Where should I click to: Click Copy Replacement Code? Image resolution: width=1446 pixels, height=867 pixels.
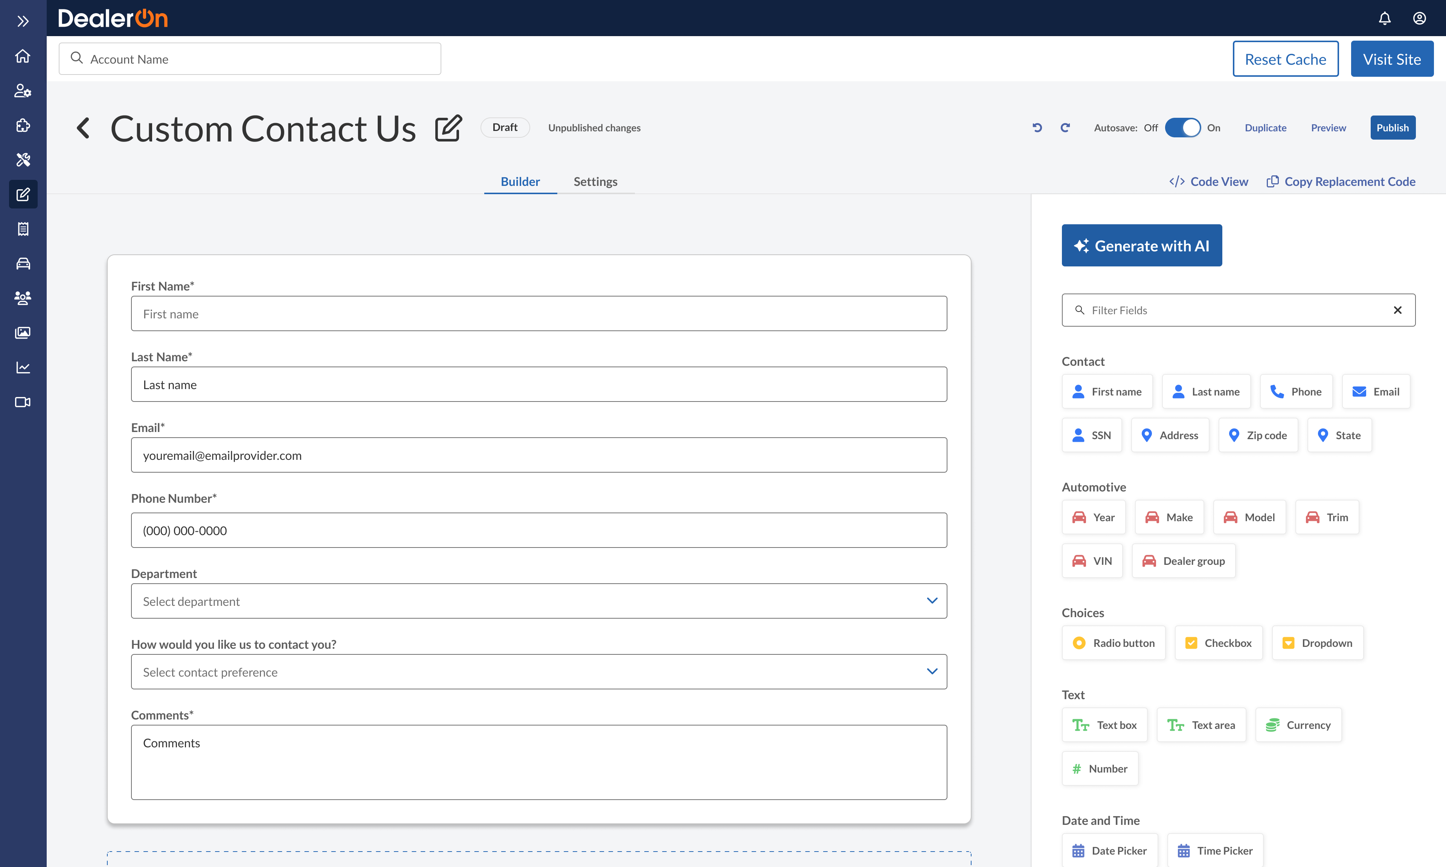(1341, 182)
